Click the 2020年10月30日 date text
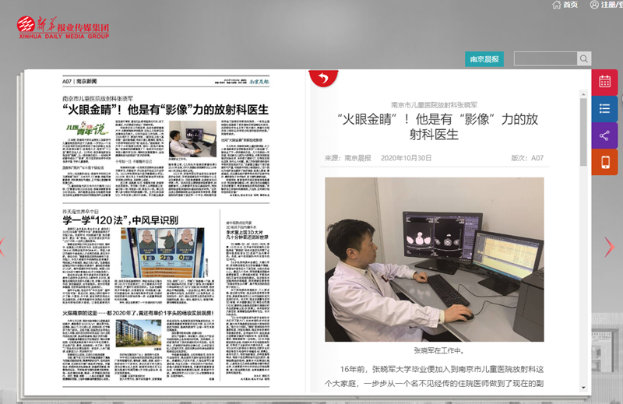 point(406,158)
